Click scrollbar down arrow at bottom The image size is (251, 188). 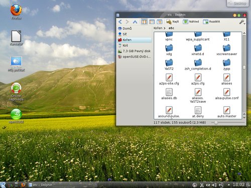tap(244, 117)
